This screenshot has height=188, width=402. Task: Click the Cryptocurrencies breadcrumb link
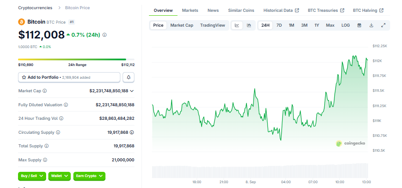point(35,8)
